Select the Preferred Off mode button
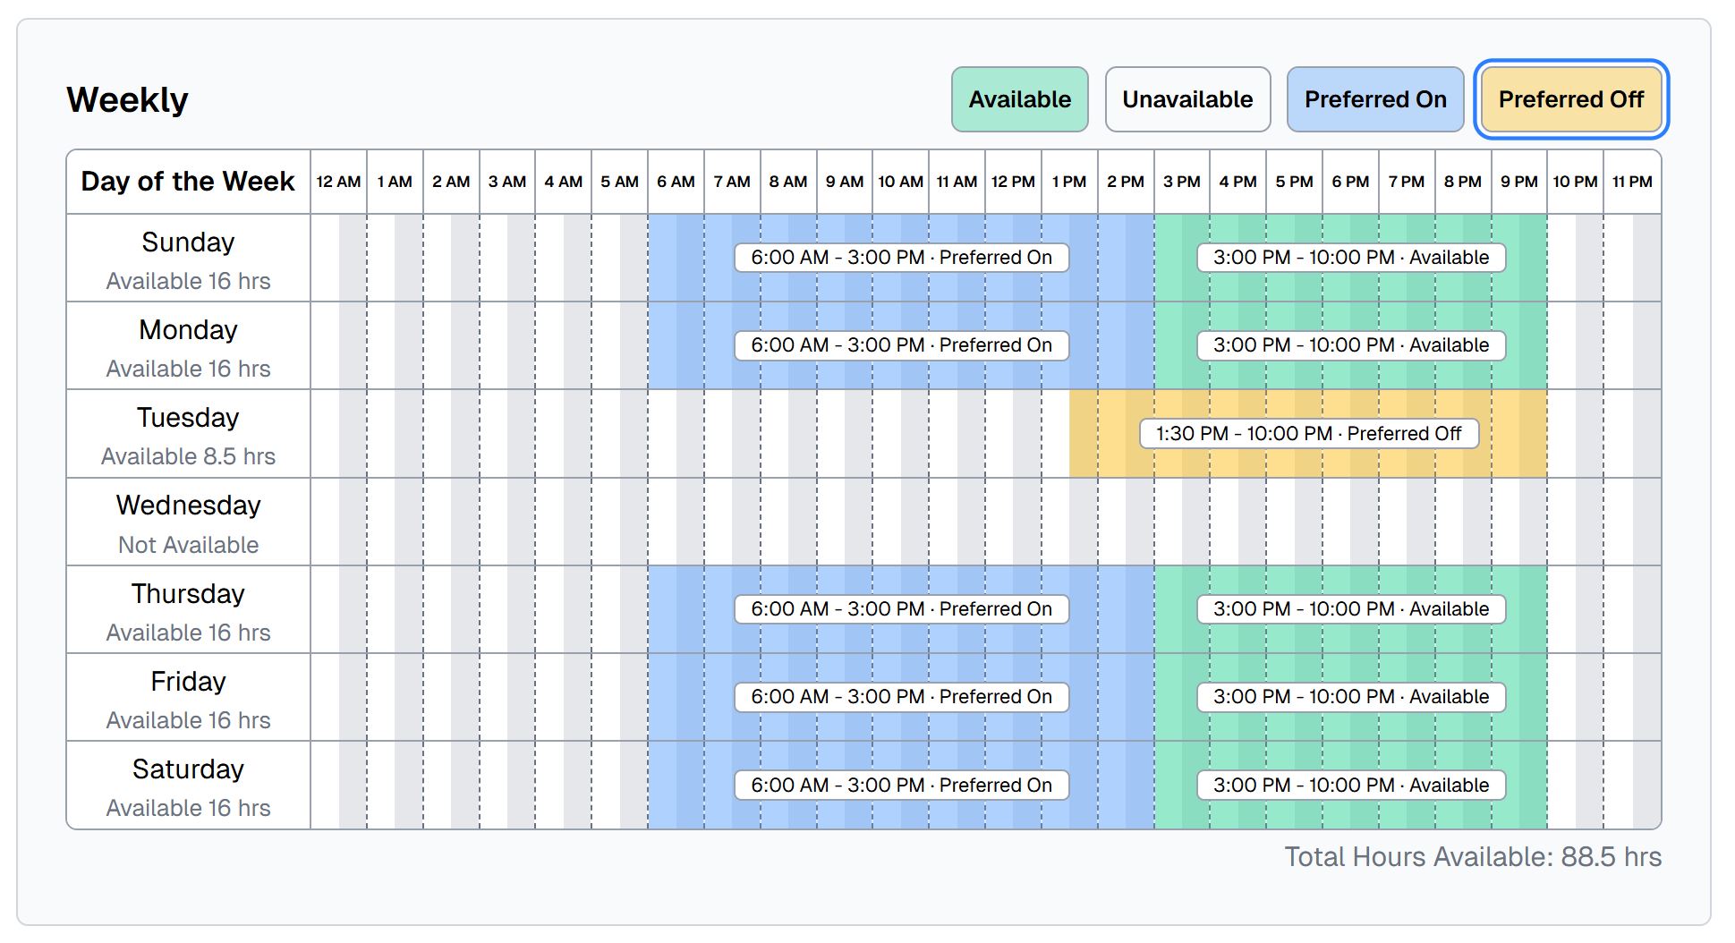This screenshot has width=1735, height=943. (1571, 99)
